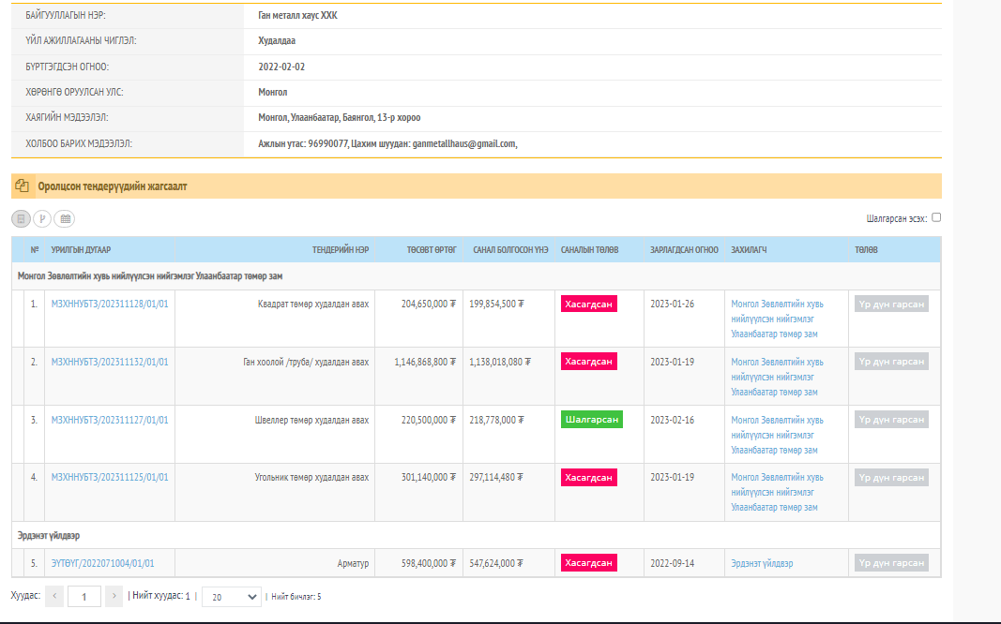Toggle the Шалгарсан эсэх checkbox
1001x624 pixels.
[x=936, y=217]
